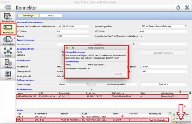Select the Konnektor sidebar icon
The image size is (192, 124).
click(x=8, y=29)
